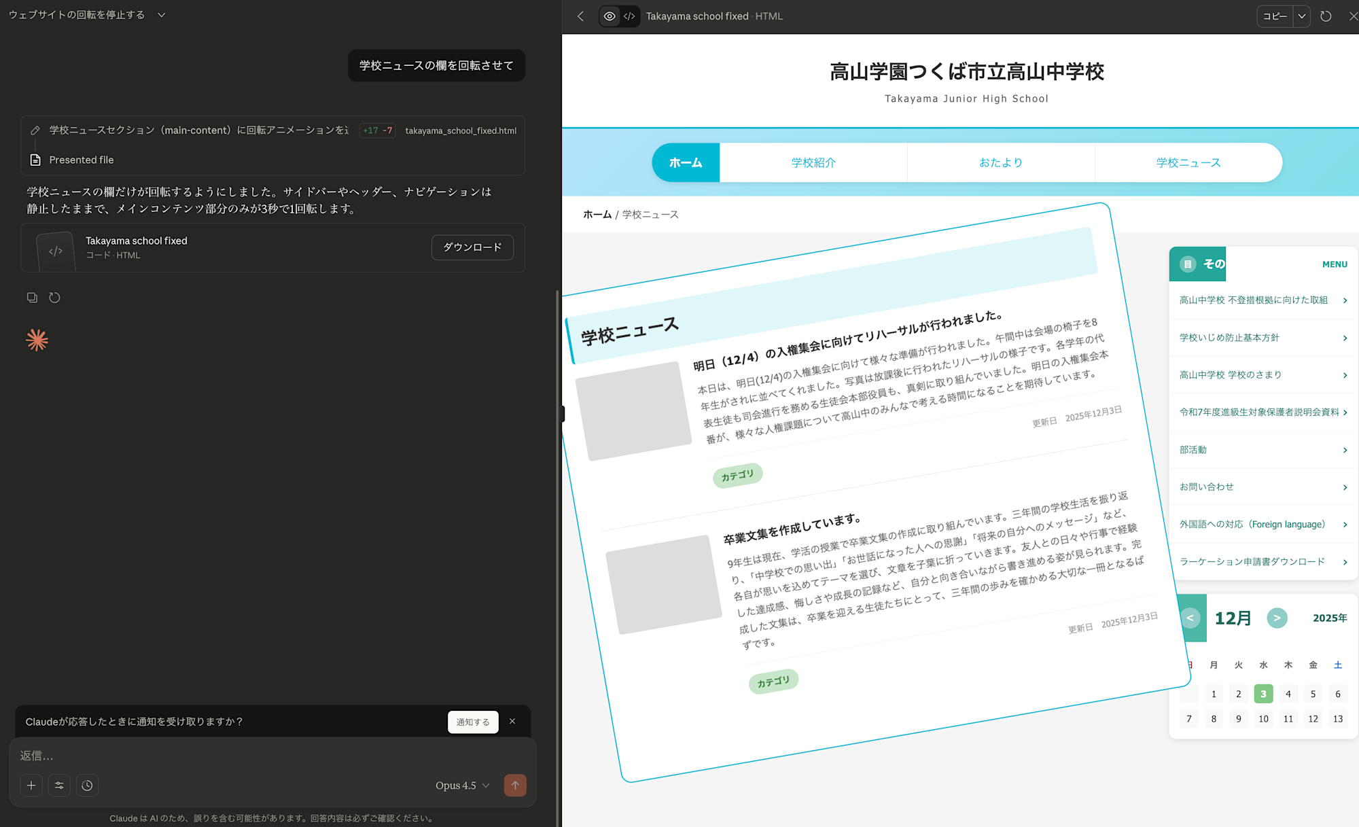This screenshot has width=1359, height=827.
Task: Expand the copy button dropdown arrow
Action: [1302, 16]
